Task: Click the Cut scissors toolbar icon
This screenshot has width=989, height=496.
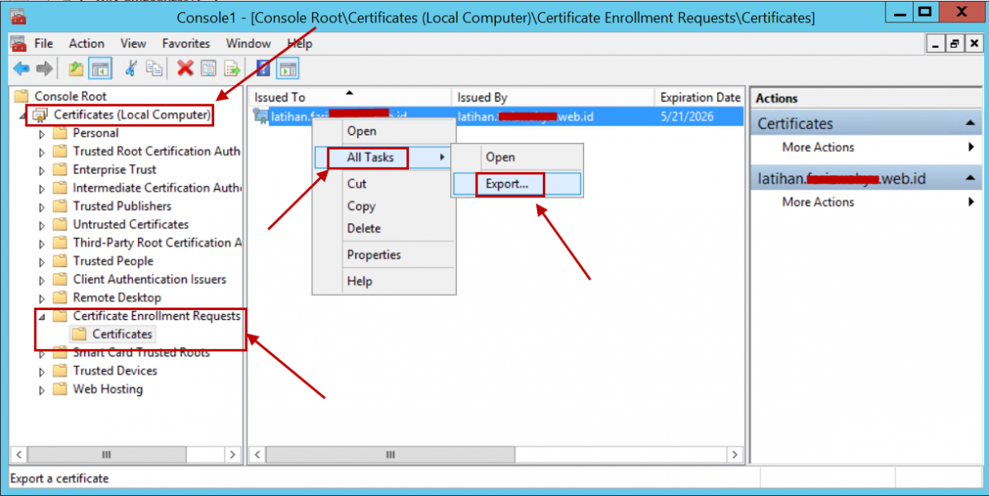Action: point(131,69)
